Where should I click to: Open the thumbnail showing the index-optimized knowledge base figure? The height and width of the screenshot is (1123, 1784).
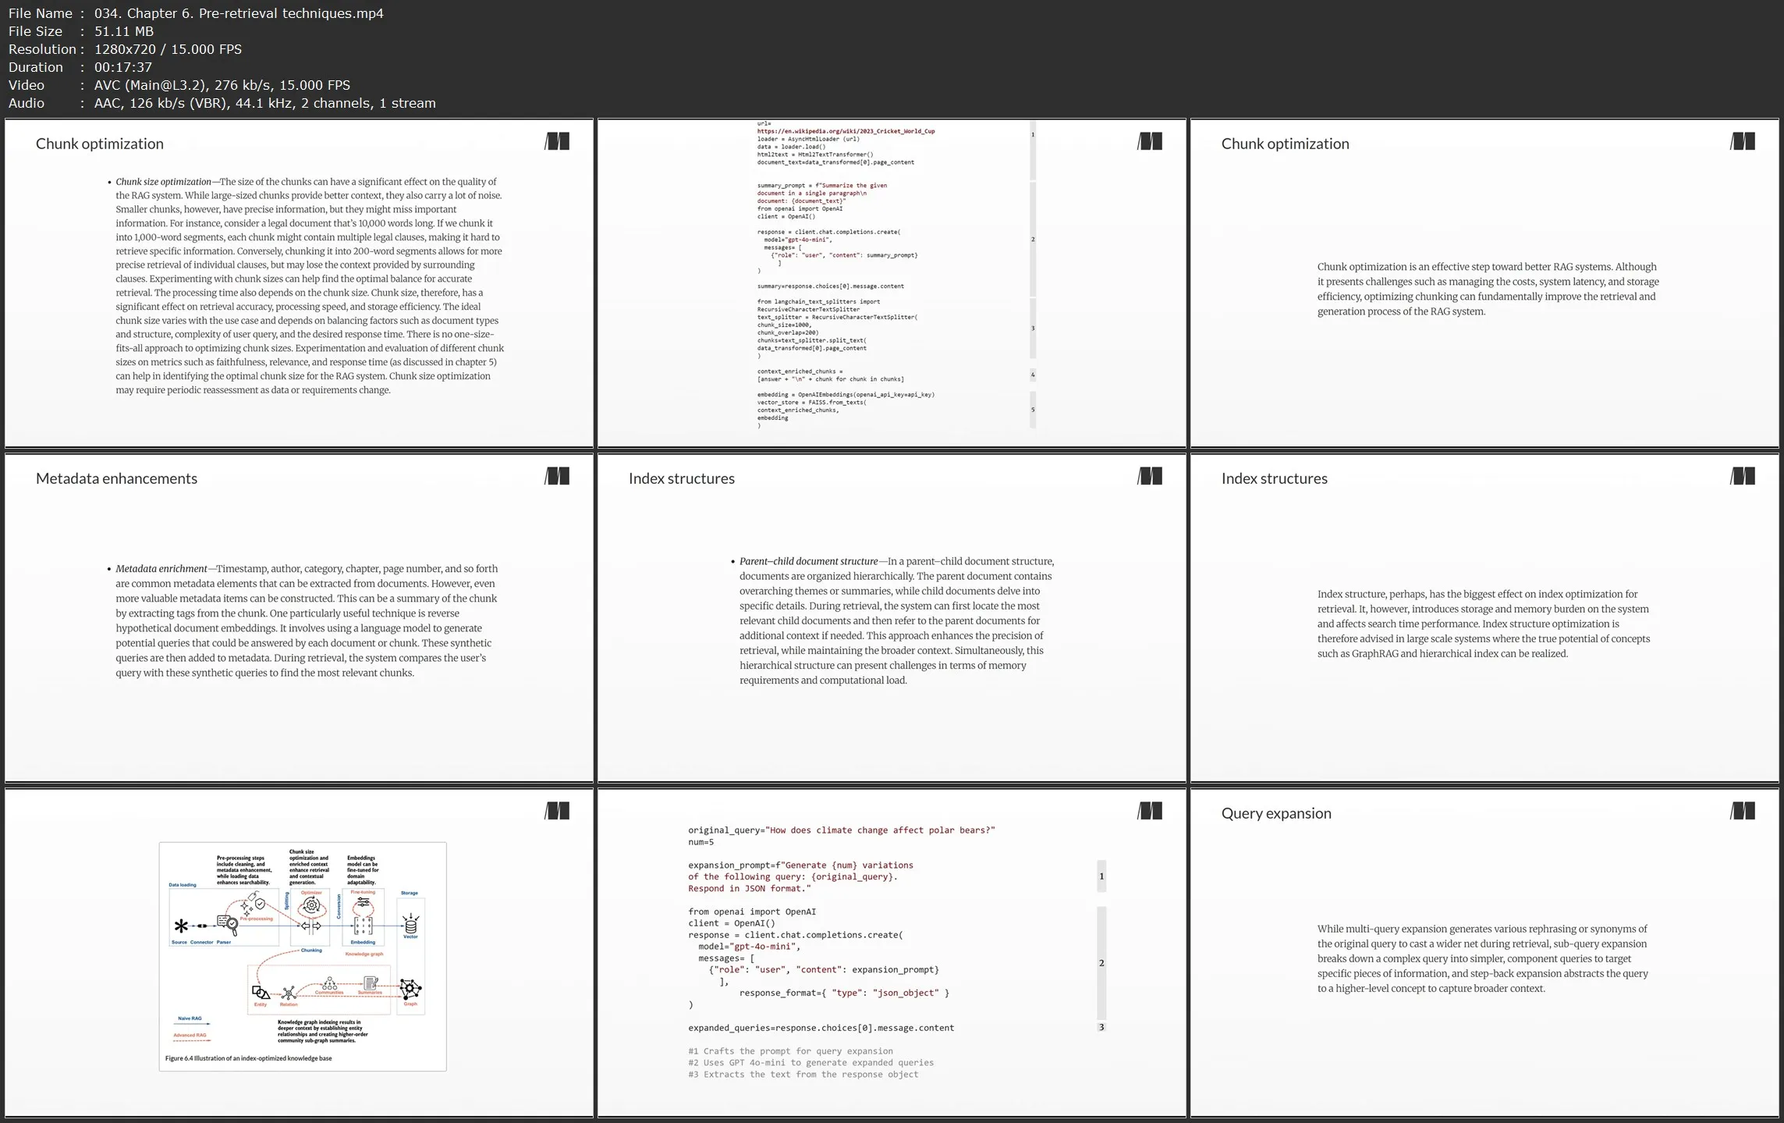pyautogui.click(x=300, y=952)
